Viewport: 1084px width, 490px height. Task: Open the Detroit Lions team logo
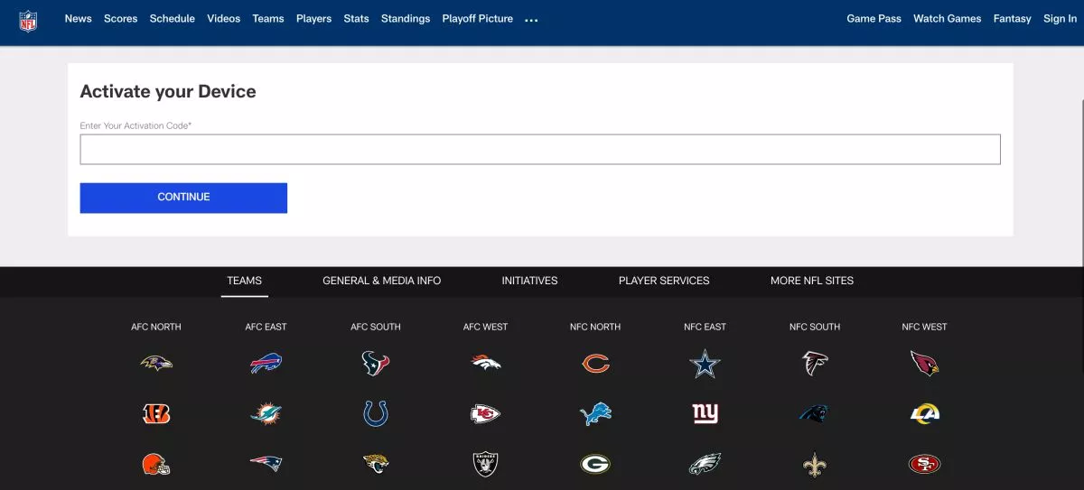pyautogui.click(x=595, y=414)
